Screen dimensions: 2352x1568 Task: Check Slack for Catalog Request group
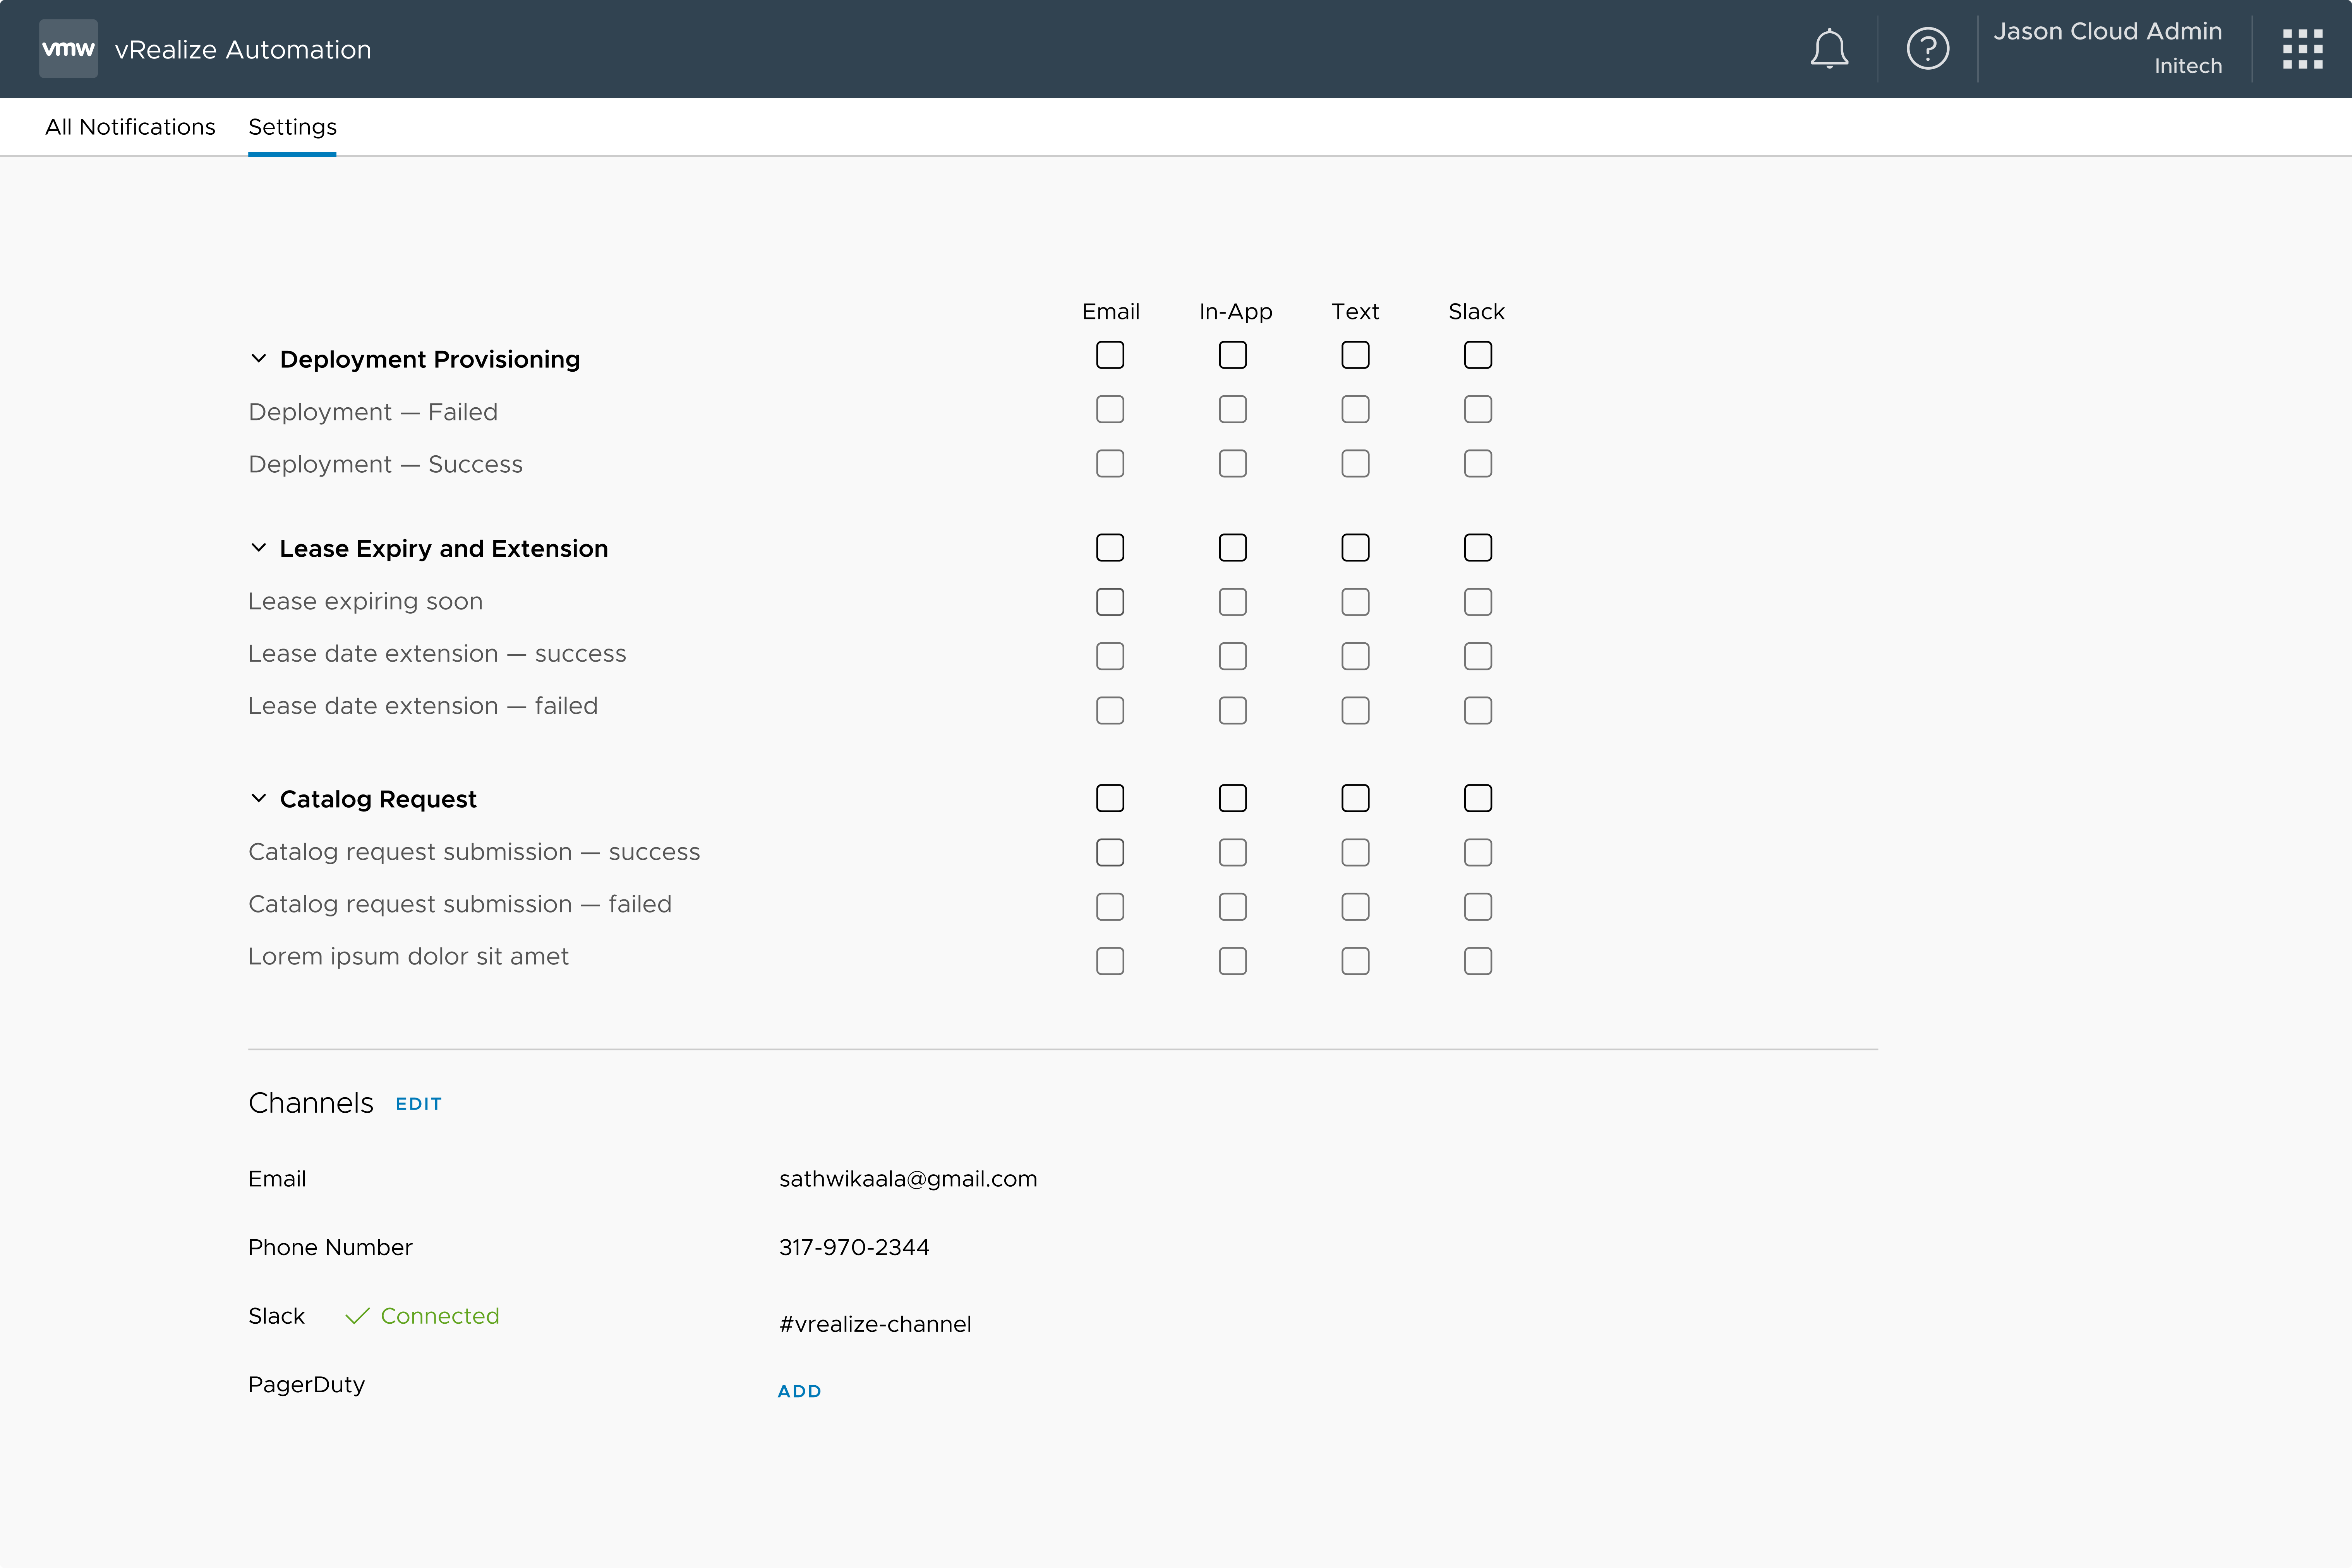[1478, 798]
